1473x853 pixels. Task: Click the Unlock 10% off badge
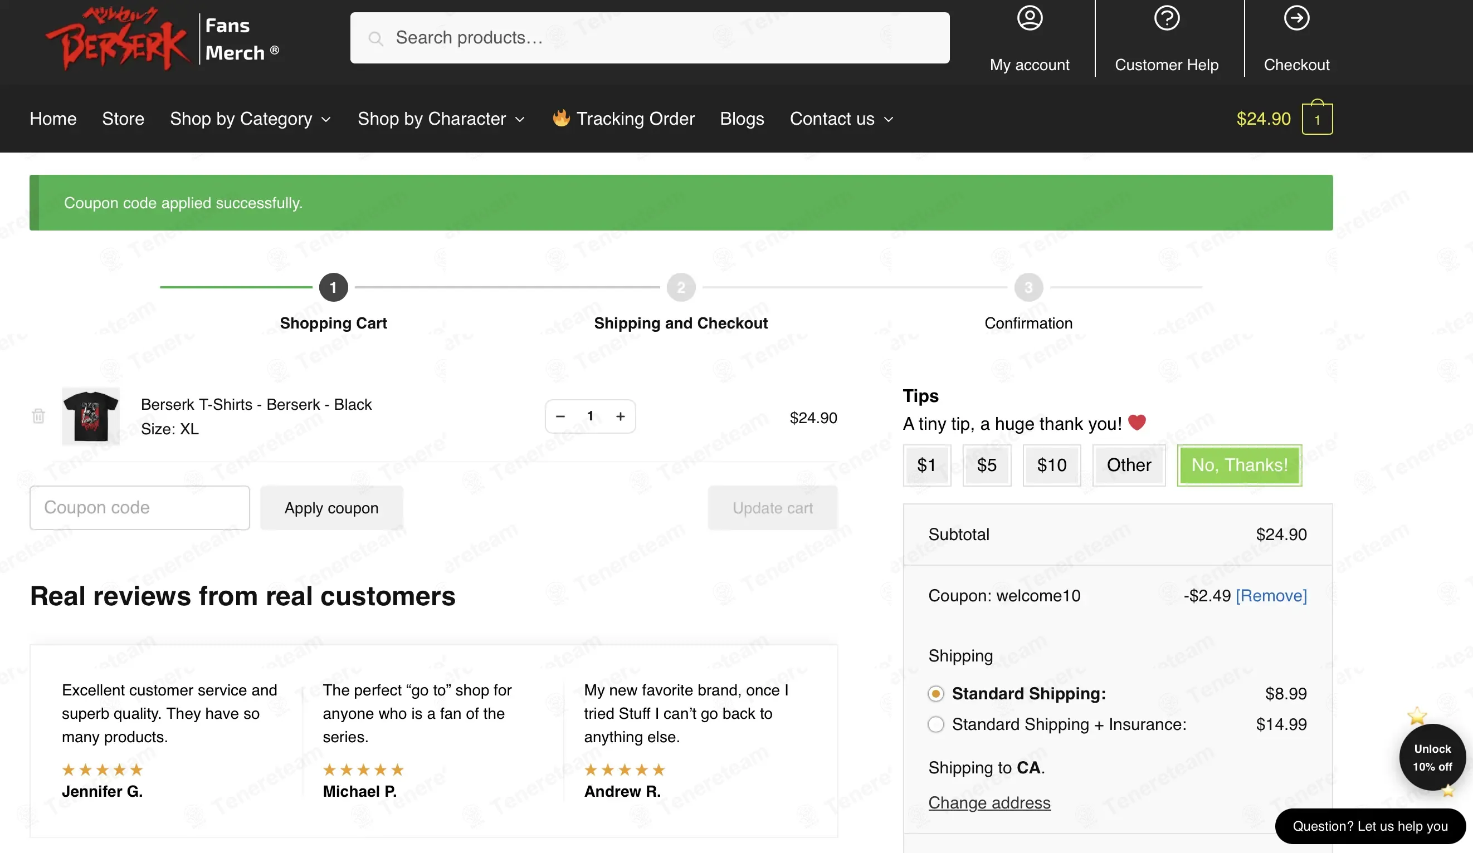[x=1432, y=757]
